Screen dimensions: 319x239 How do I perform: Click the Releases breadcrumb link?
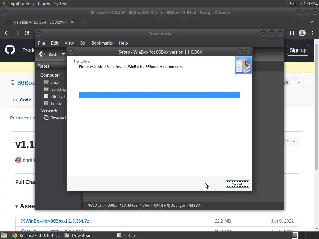coord(19,118)
